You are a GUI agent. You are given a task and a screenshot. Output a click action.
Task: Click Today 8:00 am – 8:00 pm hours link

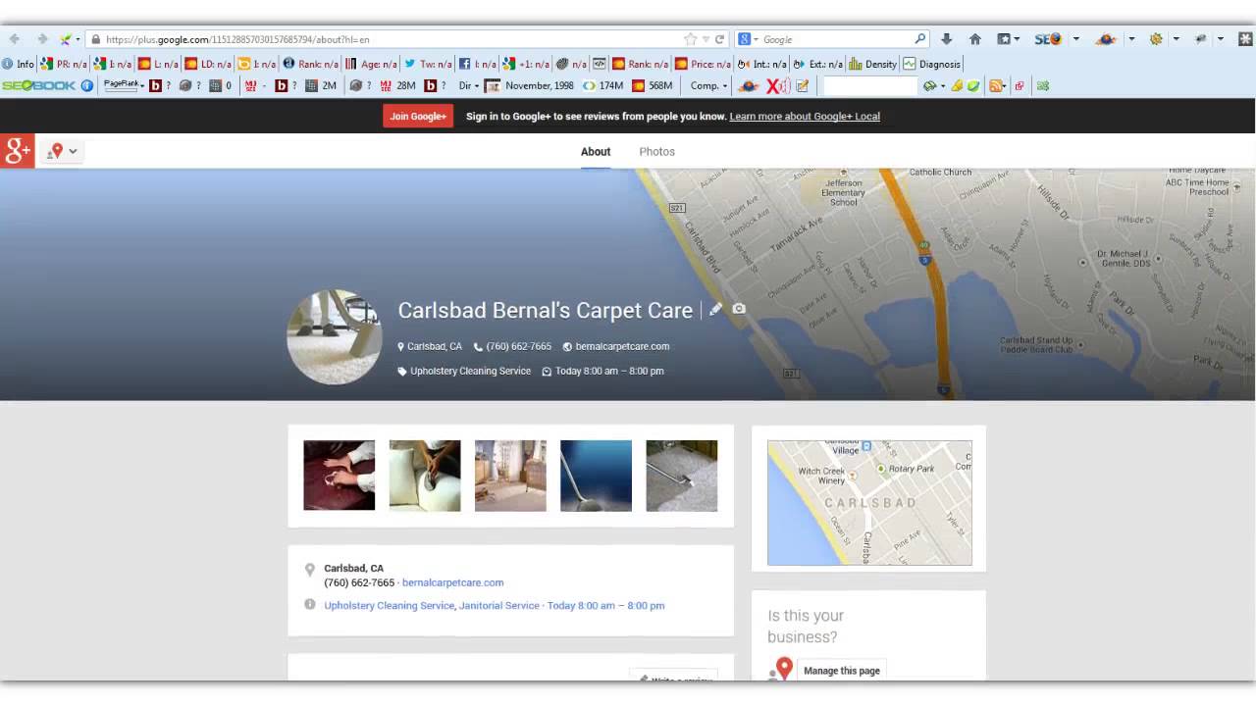coord(605,606)
